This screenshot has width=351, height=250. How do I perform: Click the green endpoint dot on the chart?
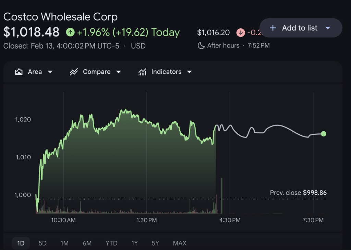[324, 134]
